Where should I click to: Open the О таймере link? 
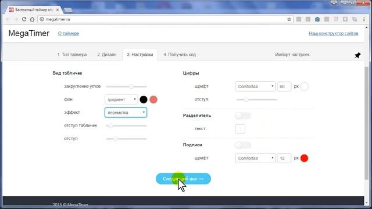[69, 34]
